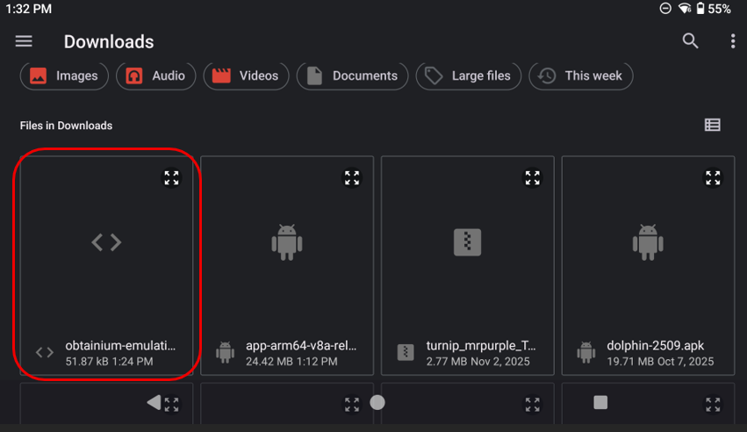The height and width of the screenshot is (432, 747).
Task: Click the 24.42 MB 1:12 PM details
Action: (291, 362)
